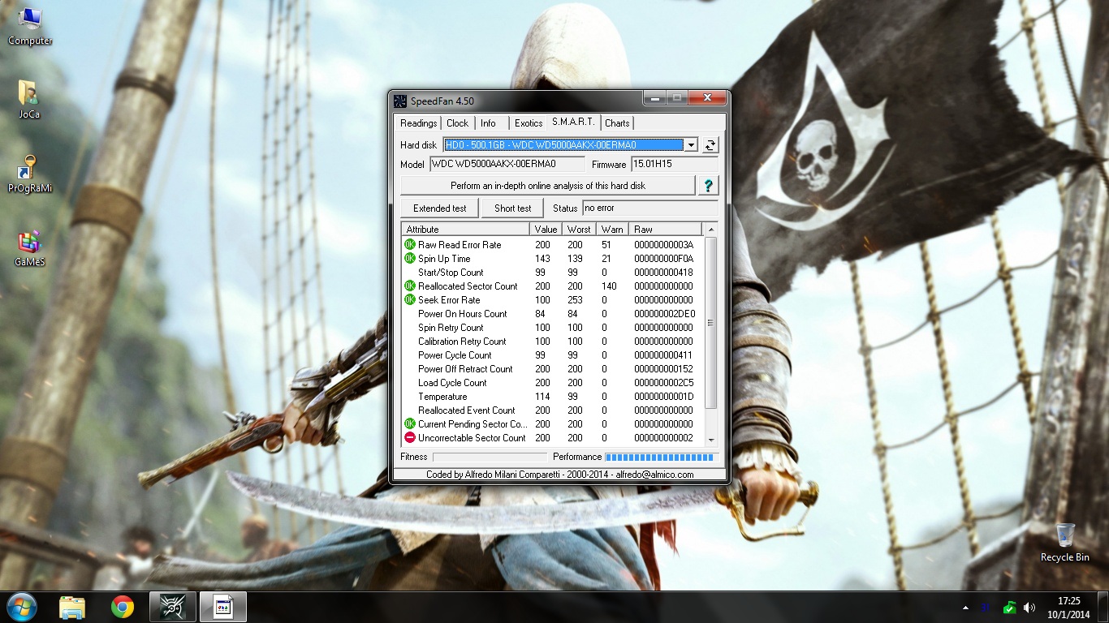This screenshot has height=623, width=1109.
Task: Click the attribute list scrollbar thumb
Action: click(x=711, y=323)
